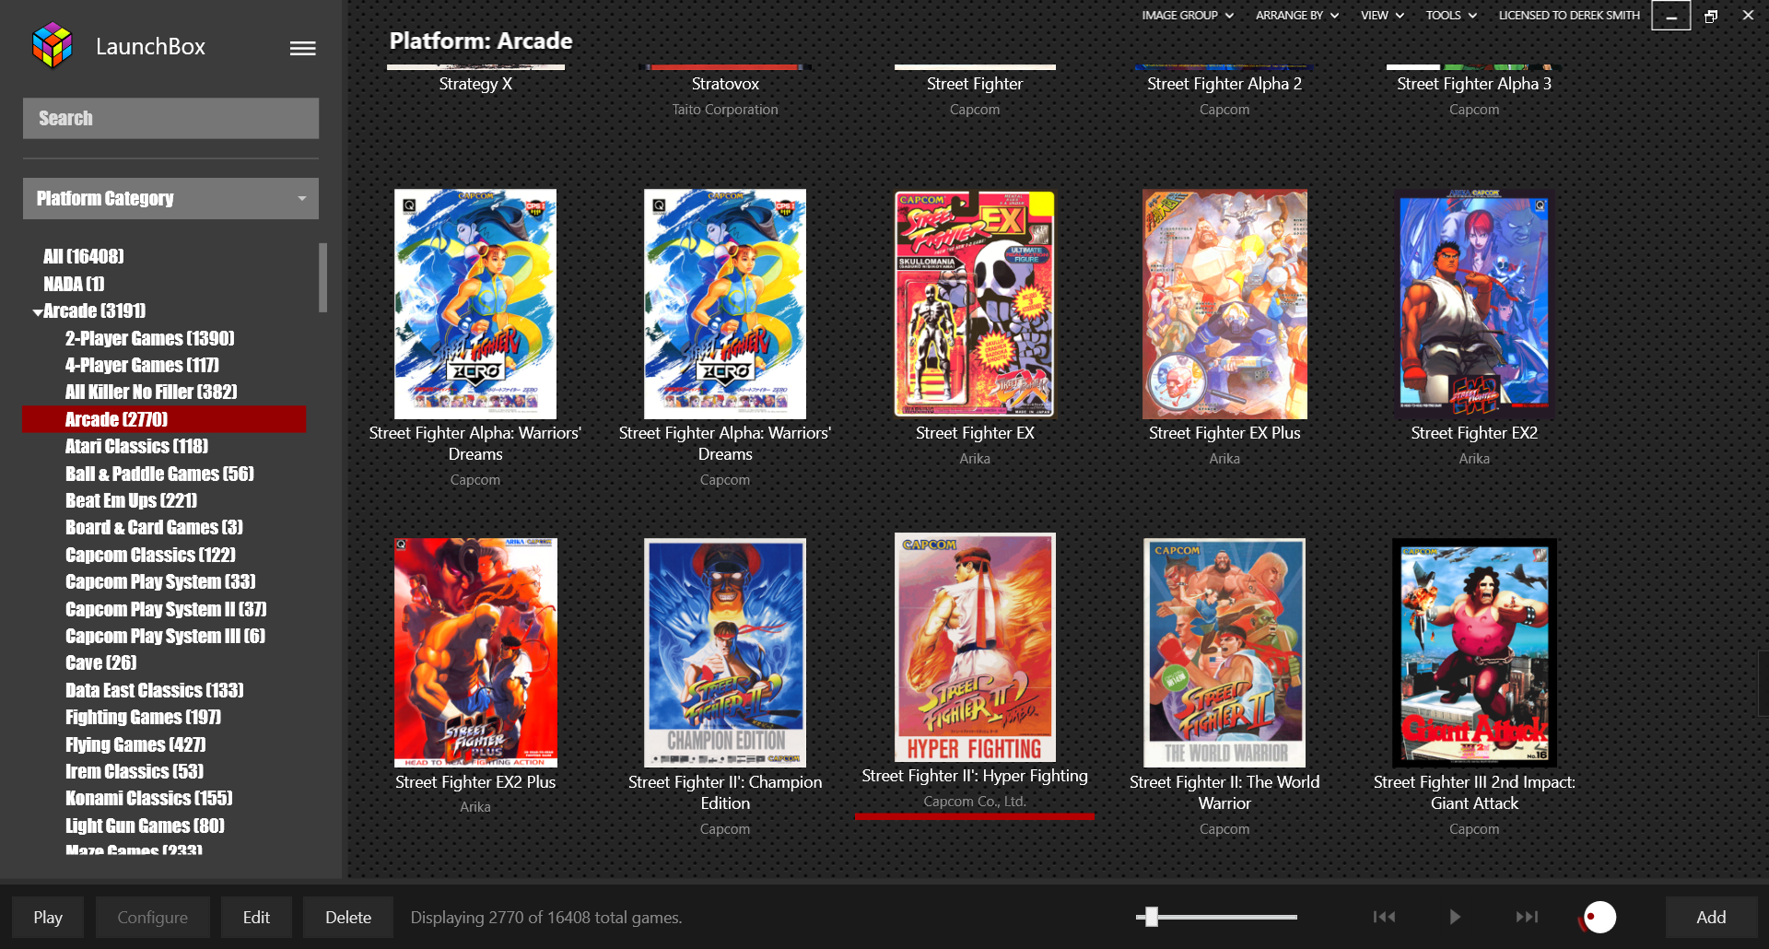Click the Displaying 2770 of 16408 status text

pyautogui.click(x=546, y=918)
